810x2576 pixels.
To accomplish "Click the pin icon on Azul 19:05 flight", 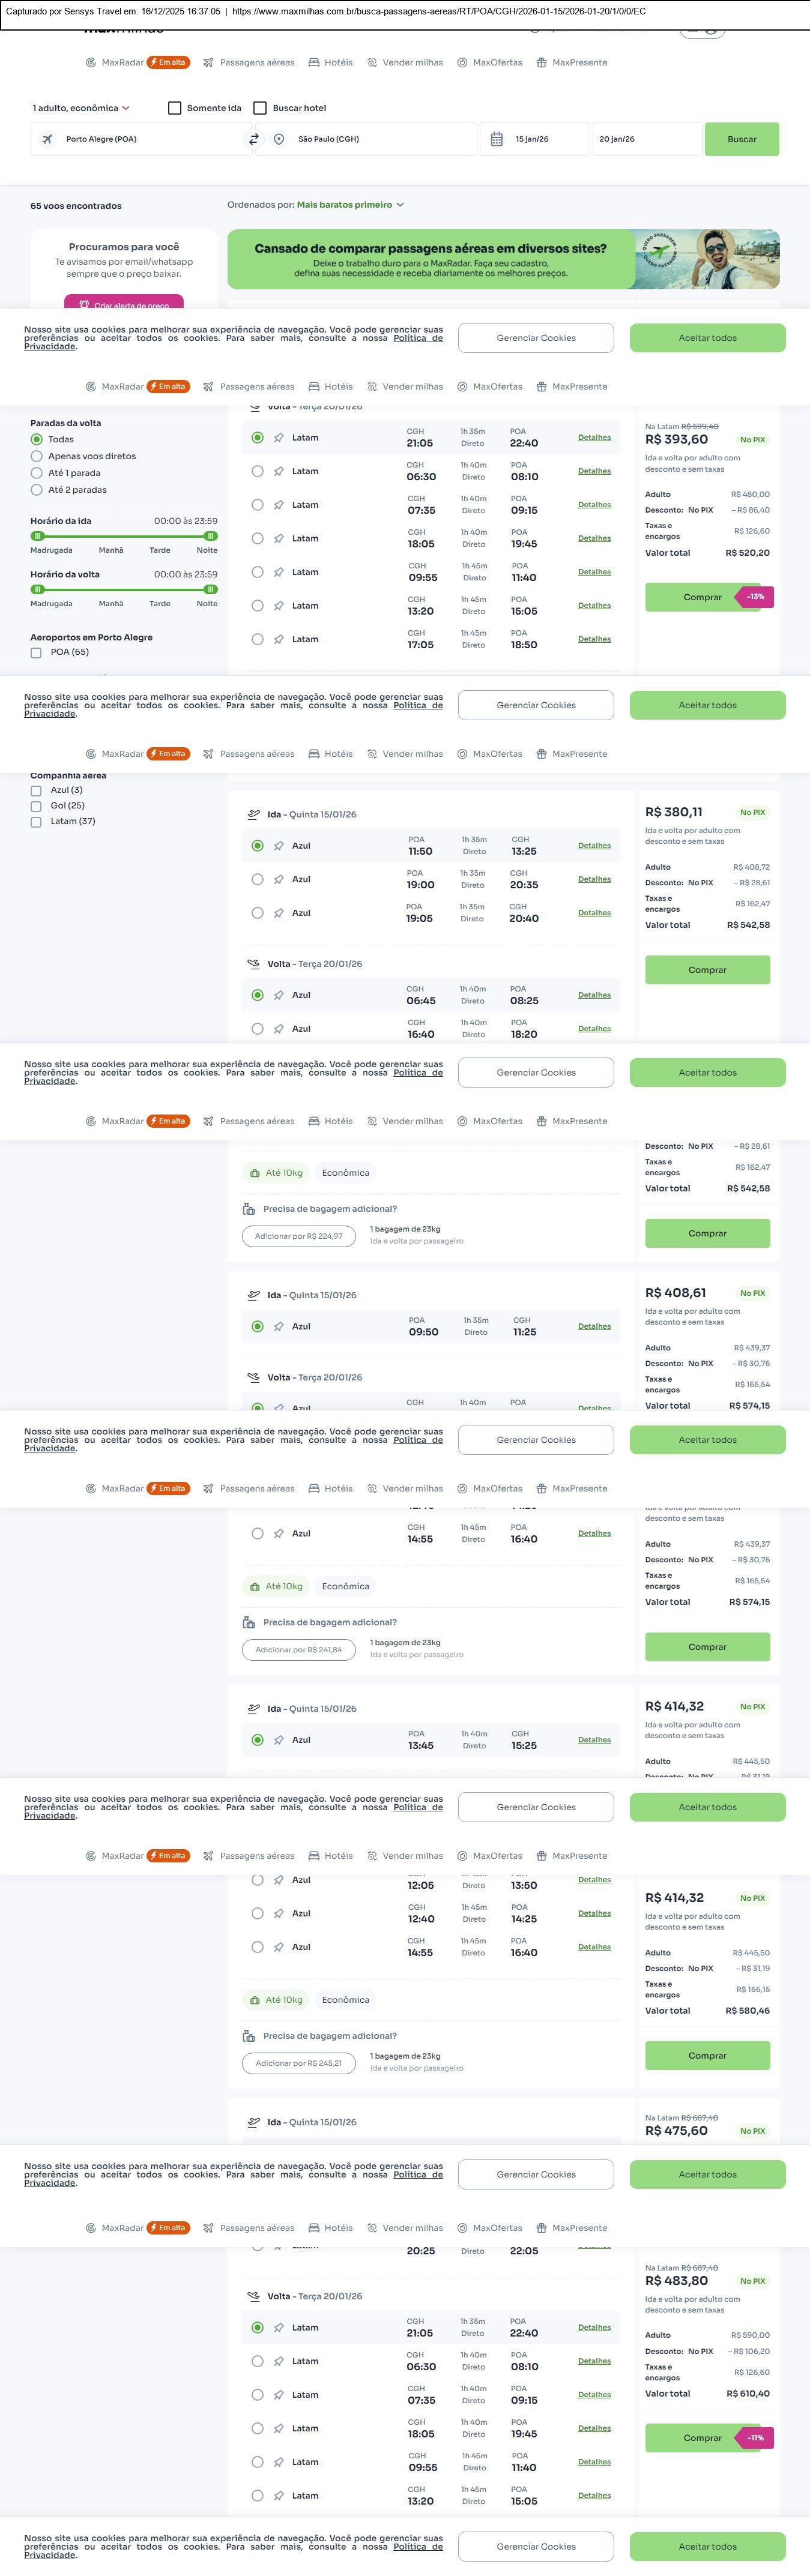I will pos(279,913).
